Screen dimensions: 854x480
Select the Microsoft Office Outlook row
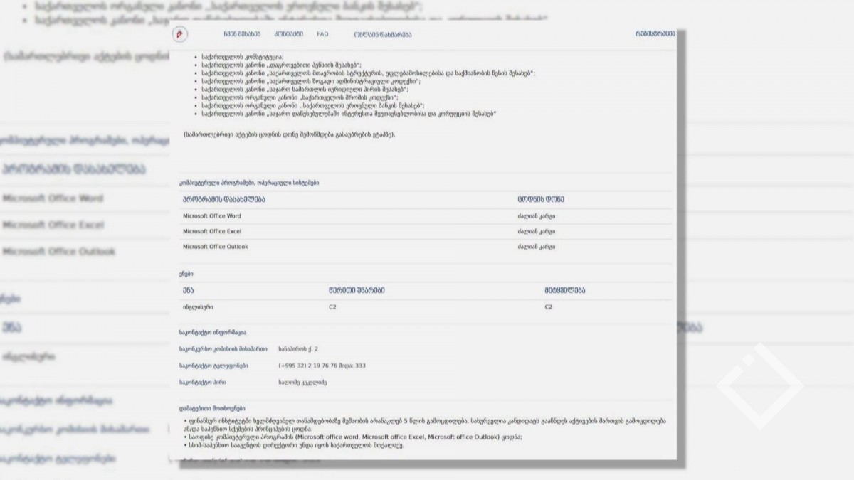point(215,247)
